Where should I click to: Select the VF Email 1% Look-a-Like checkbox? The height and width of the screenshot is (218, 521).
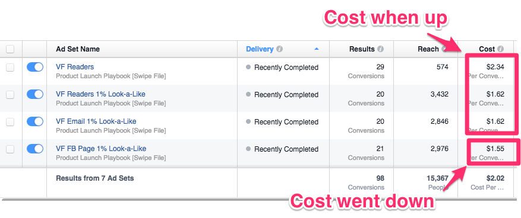(x=10, y=121)
